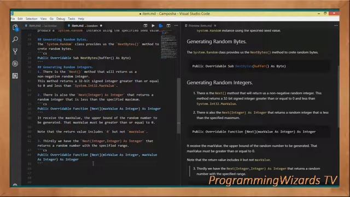350x197 pixels.
Task: Minimize the Visual Studio Code window
Action: [x=318, y=14]
